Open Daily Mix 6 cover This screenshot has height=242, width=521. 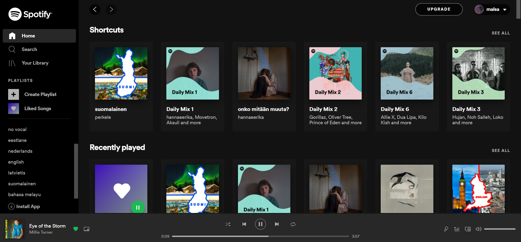407,73
